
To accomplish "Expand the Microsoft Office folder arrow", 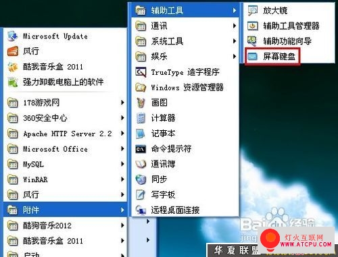I will coord(122,149).
